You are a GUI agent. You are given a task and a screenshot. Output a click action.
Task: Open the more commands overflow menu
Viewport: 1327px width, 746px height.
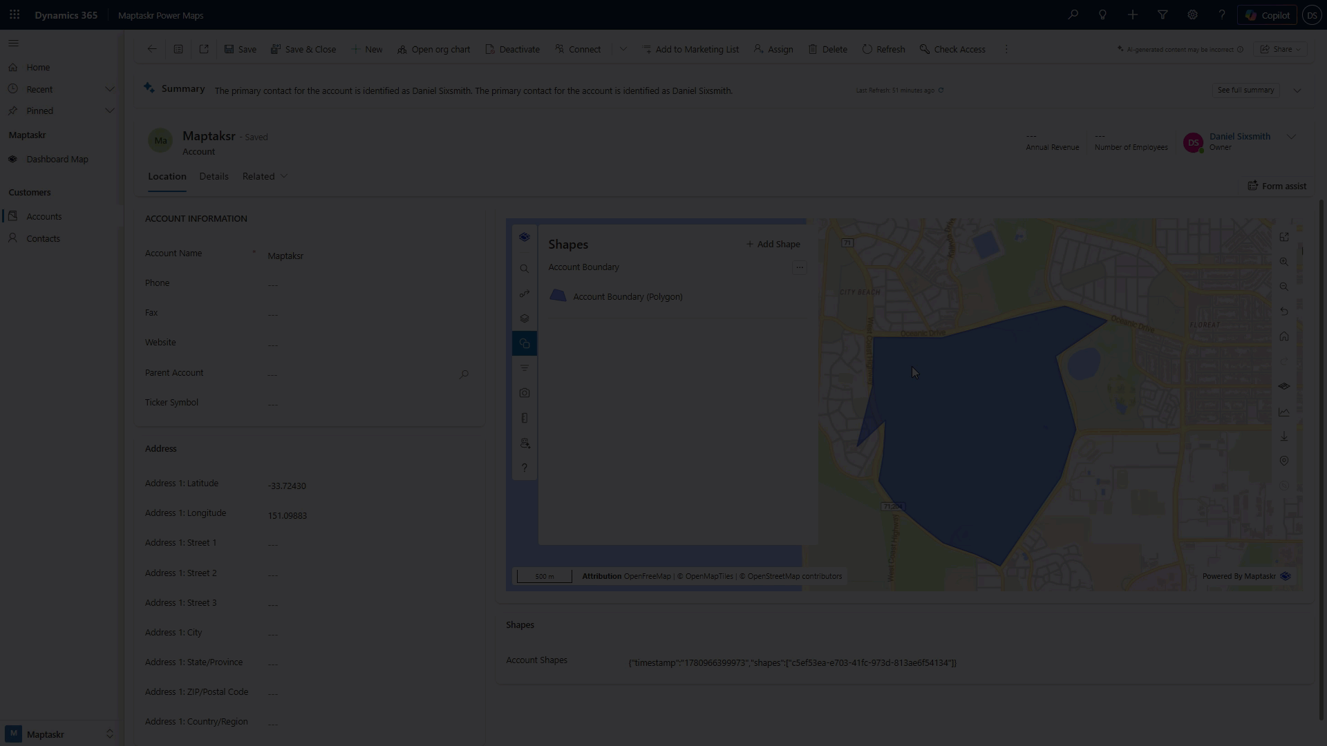1006,49
